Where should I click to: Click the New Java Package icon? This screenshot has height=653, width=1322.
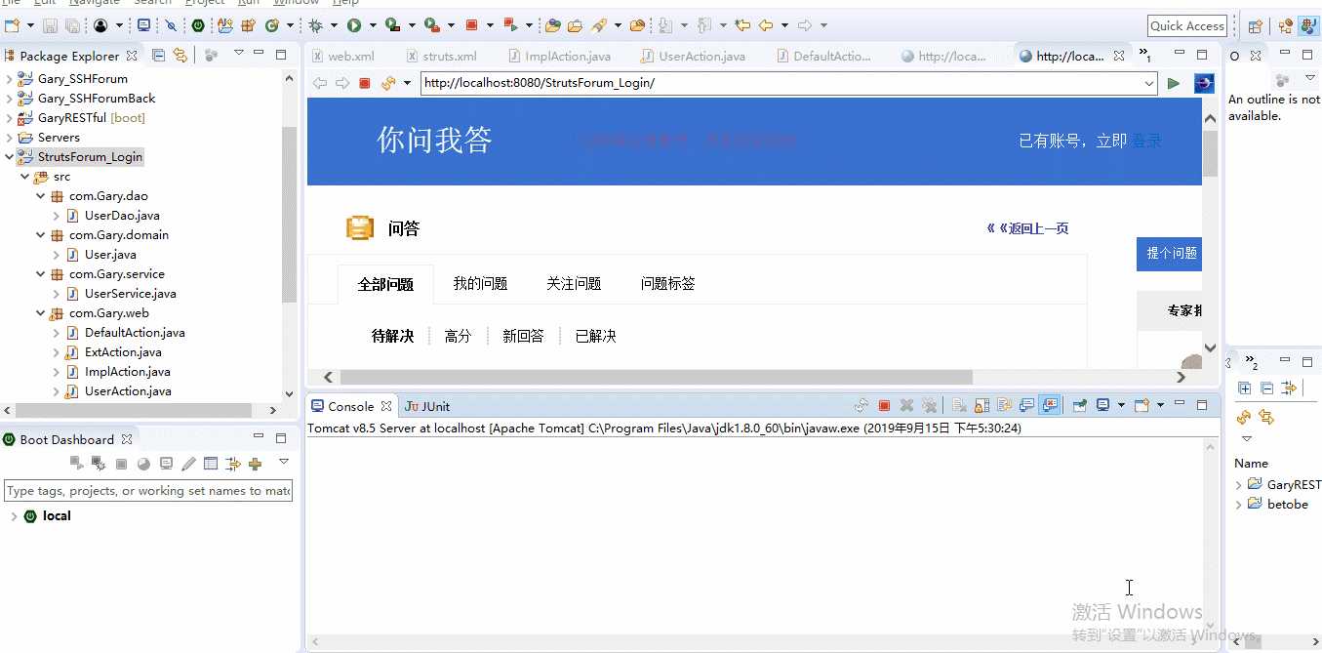coord(248,25)
